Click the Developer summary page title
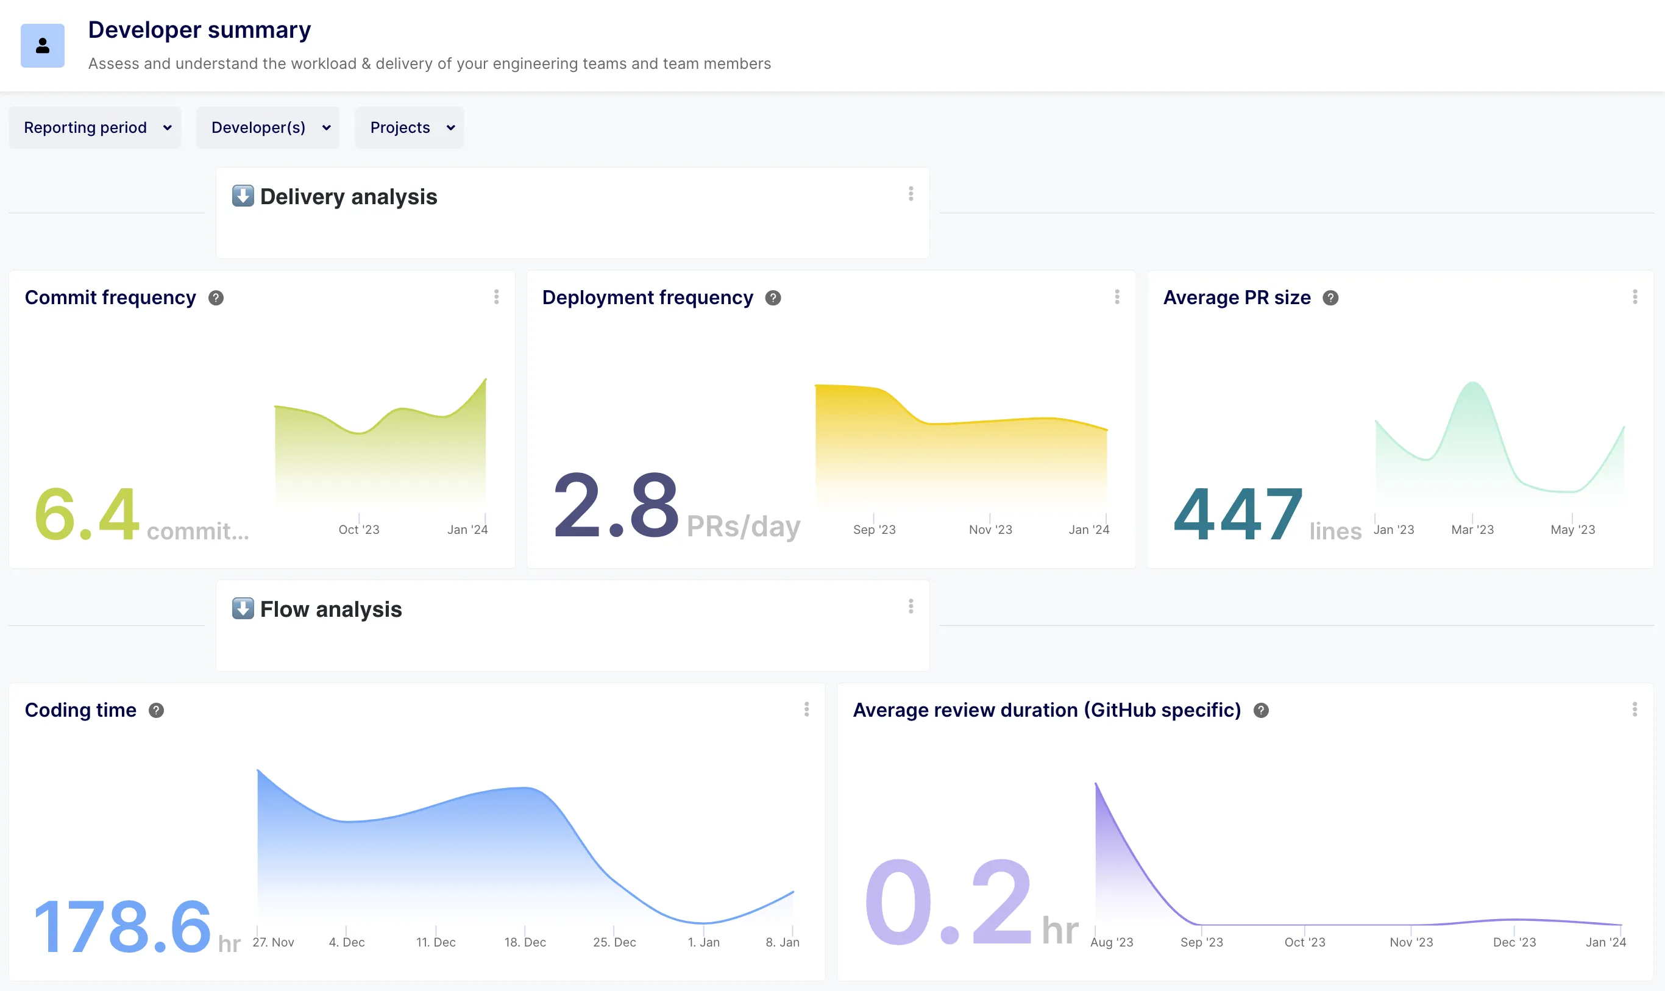This screenshot has height=991, width=1665. [199, 29]
